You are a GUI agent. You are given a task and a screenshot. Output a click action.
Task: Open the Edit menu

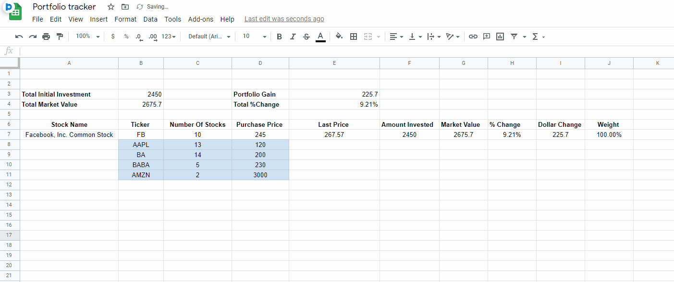click(56, 19)
